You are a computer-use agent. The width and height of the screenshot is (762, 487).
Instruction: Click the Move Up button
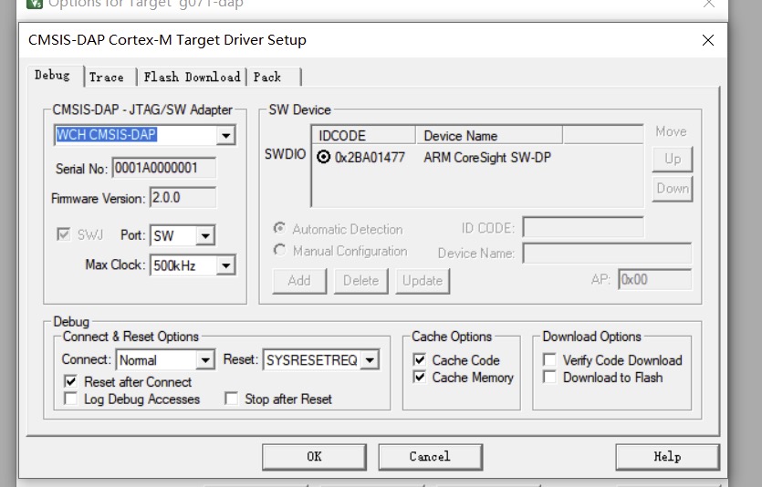tap(673, 160)
